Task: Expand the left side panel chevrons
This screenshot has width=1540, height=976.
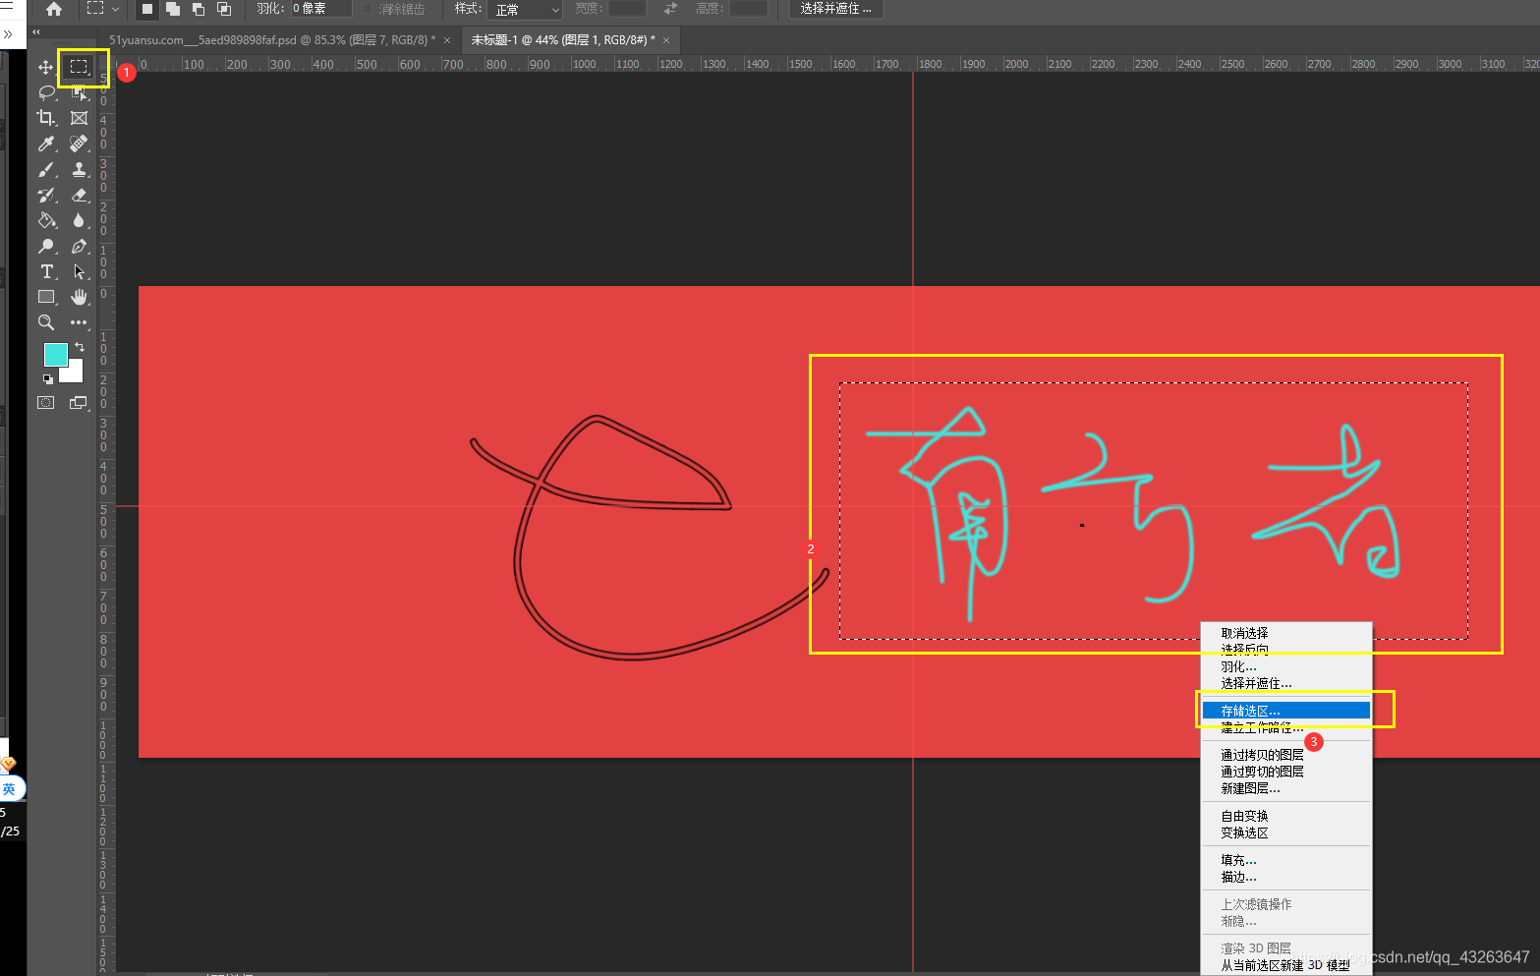Action: 8,34
